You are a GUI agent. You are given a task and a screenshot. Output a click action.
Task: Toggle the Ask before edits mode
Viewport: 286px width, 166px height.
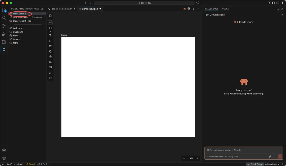tap(215, 156)
